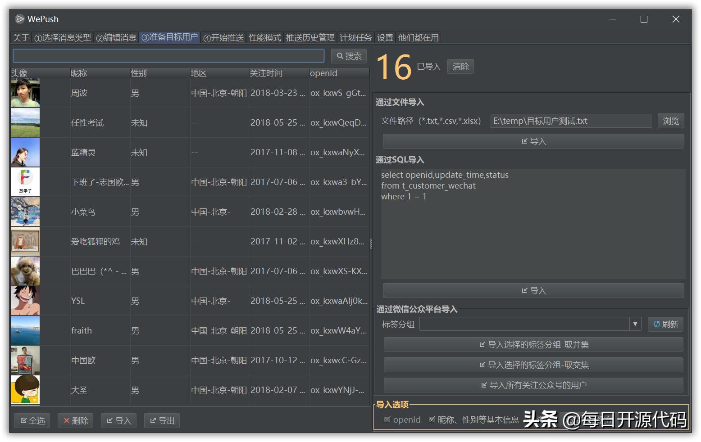This screenshot has width=701, height=442.
Task: Open the 推送历史管理 tab
Action: [x=310, y=37]
